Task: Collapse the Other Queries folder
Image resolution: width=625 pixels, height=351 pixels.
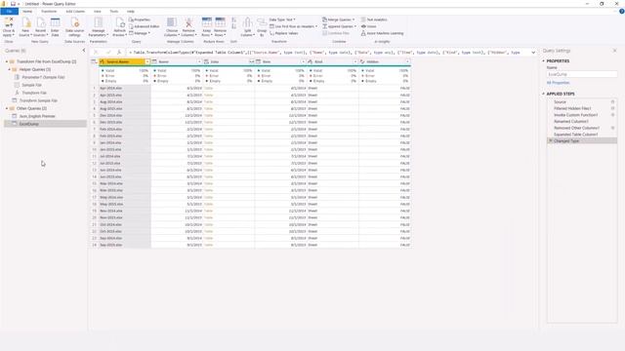Action: pyautogui.click(x=7, y=108)
